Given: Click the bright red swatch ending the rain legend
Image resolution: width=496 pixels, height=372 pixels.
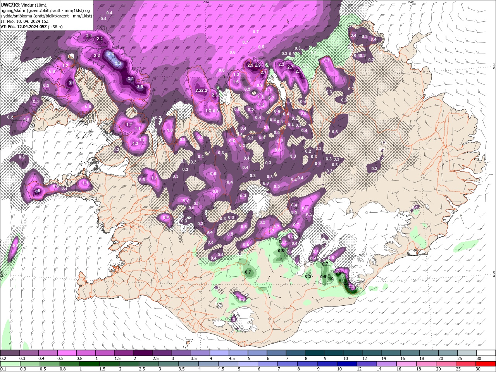Looking at the screenshot, I should pyautogui.click(x=486, y=364).
